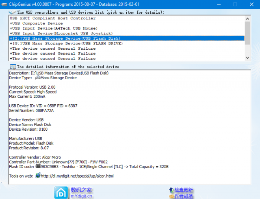
Task: Click the Product Revision: 8.07 line
Action: click(x=29, y=148)
